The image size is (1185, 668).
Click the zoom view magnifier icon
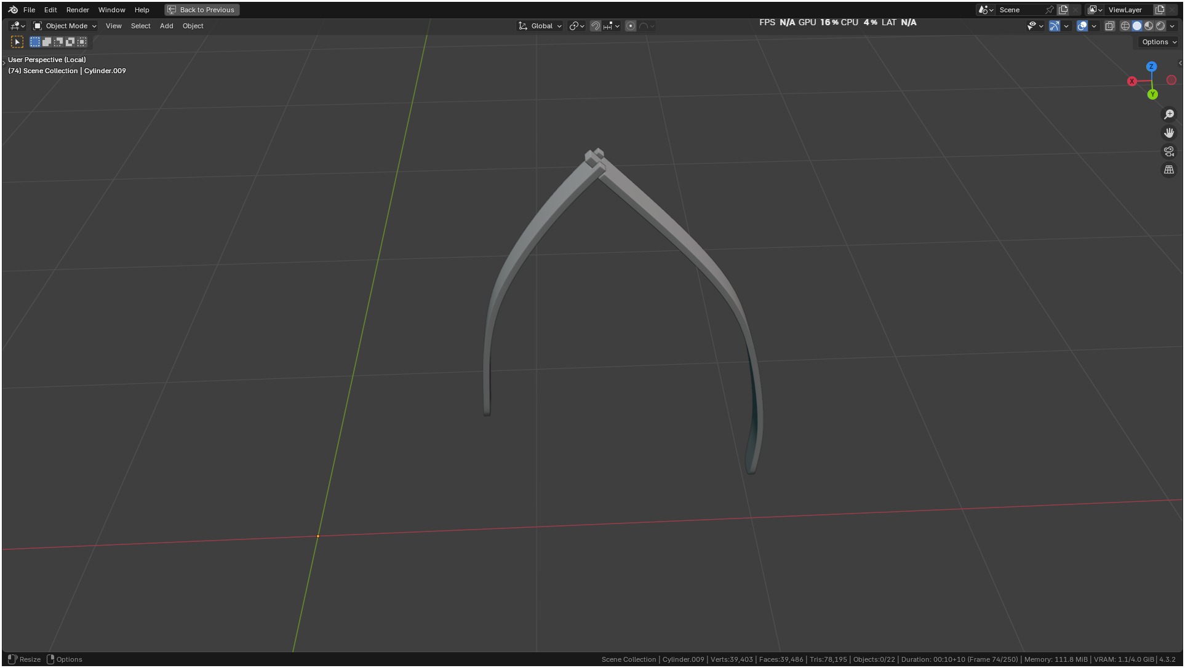[x=1169, y=114]
